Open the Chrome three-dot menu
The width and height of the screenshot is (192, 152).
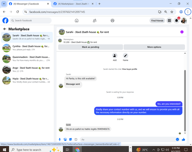(188, 12)
